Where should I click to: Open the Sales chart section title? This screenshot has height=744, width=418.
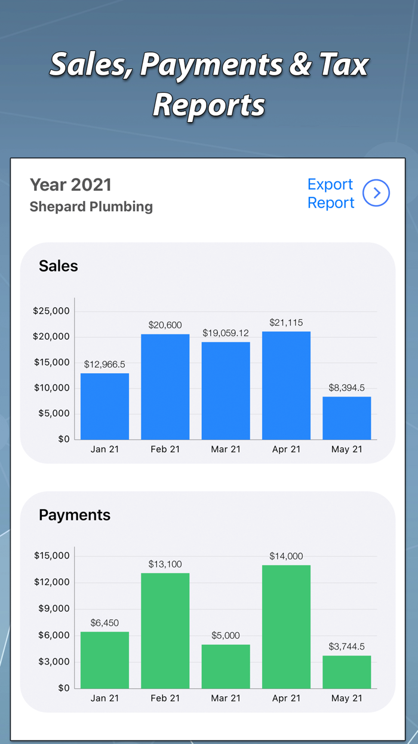coord(58,266)
